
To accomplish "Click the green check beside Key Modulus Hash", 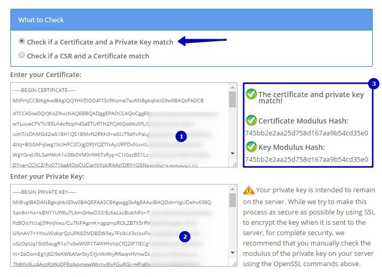I will (x=251, y=147).
